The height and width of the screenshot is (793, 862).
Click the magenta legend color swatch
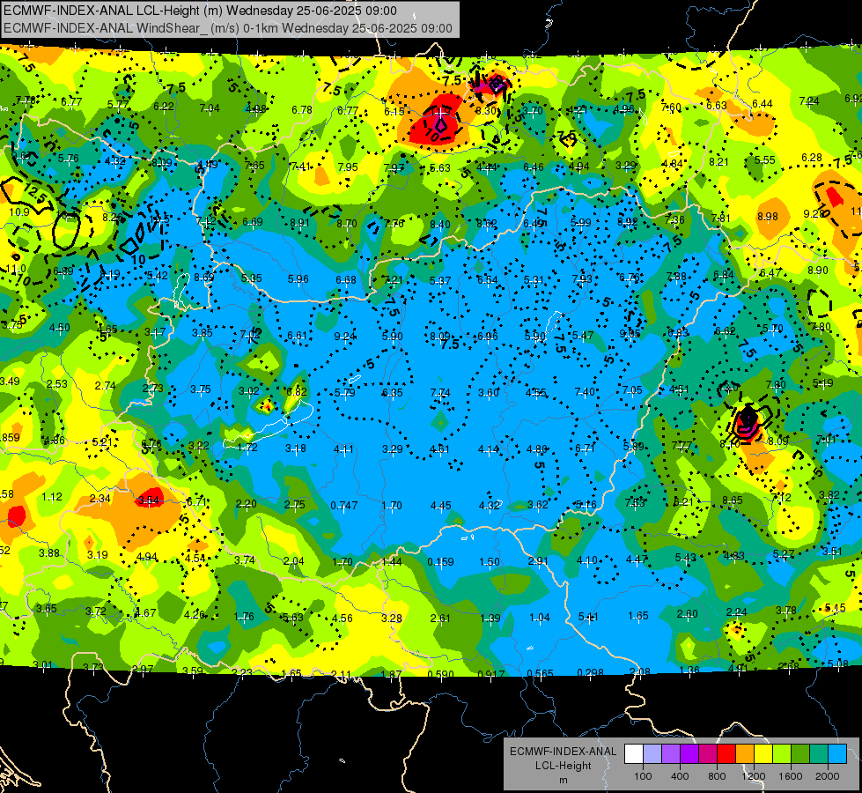[x=708, y=754]
